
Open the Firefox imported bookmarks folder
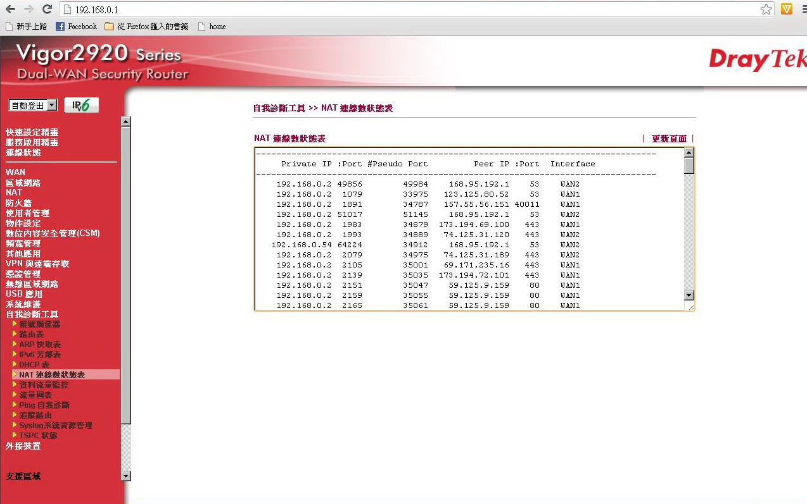click(x=147, y=27)
